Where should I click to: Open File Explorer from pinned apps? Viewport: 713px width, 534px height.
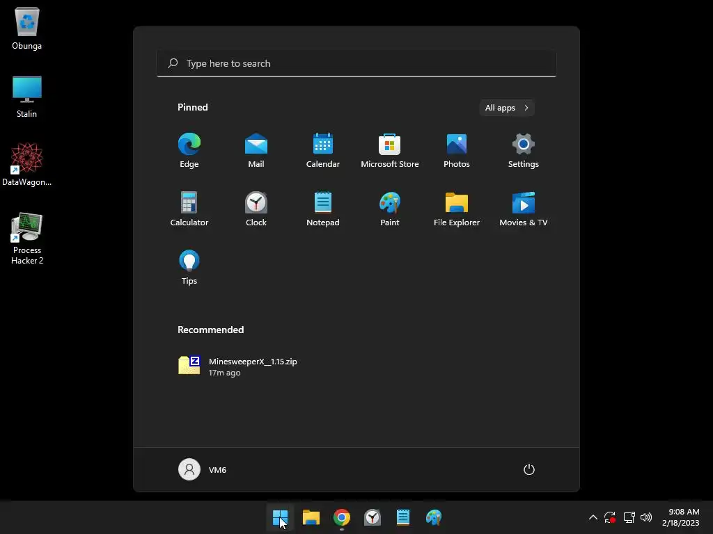point(457,209)
